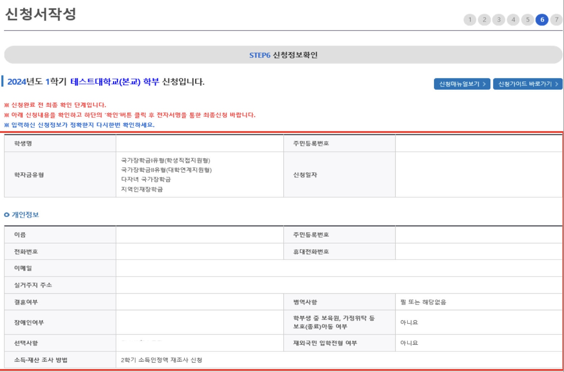This screenshot has height=372, width=564.
Task: Click the arrow on 신청가이드 바로가기 button
Action: click(x=557, y=84)
